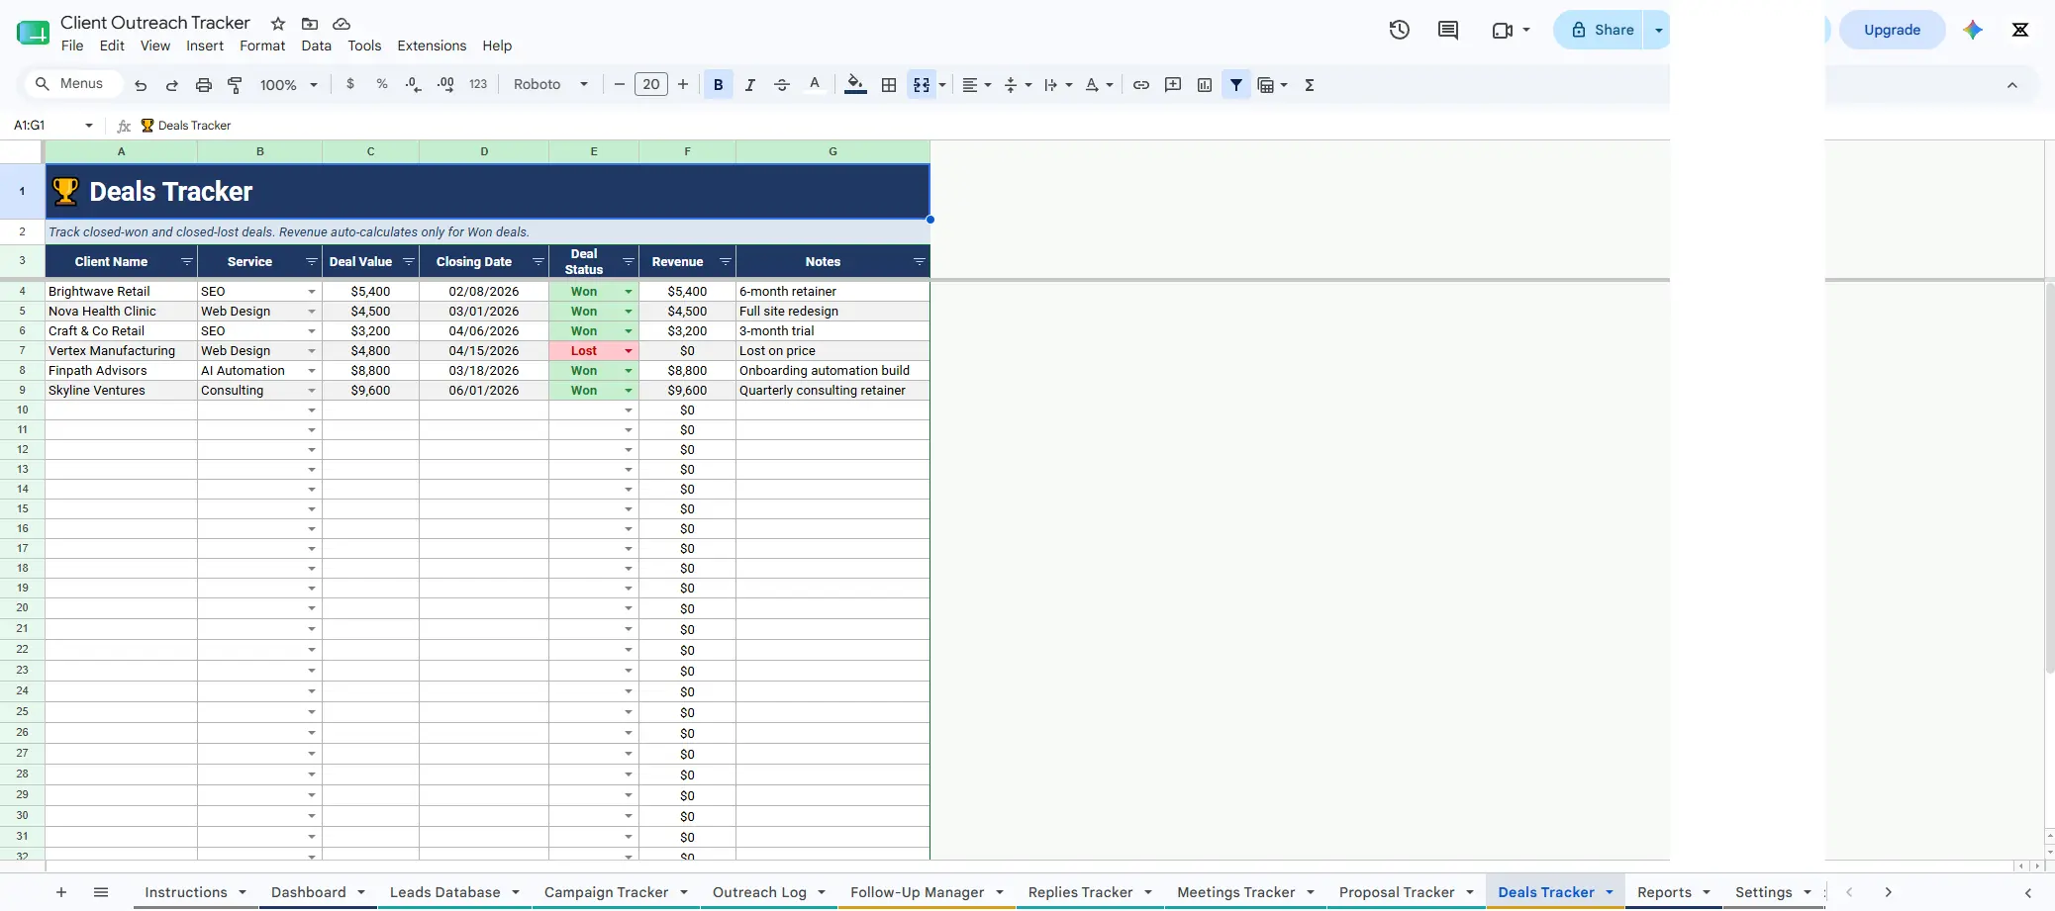Image resolution: width=2055 pixels, height=911 pixels.
Task: Open the borders tool
Action: click(889, 85)
